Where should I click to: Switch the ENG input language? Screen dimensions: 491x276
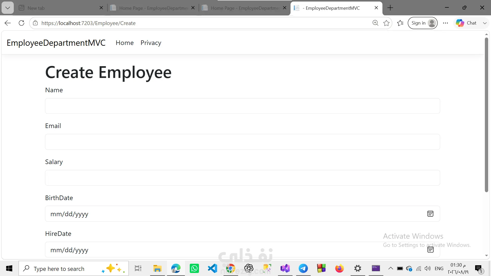pos(439,268)
